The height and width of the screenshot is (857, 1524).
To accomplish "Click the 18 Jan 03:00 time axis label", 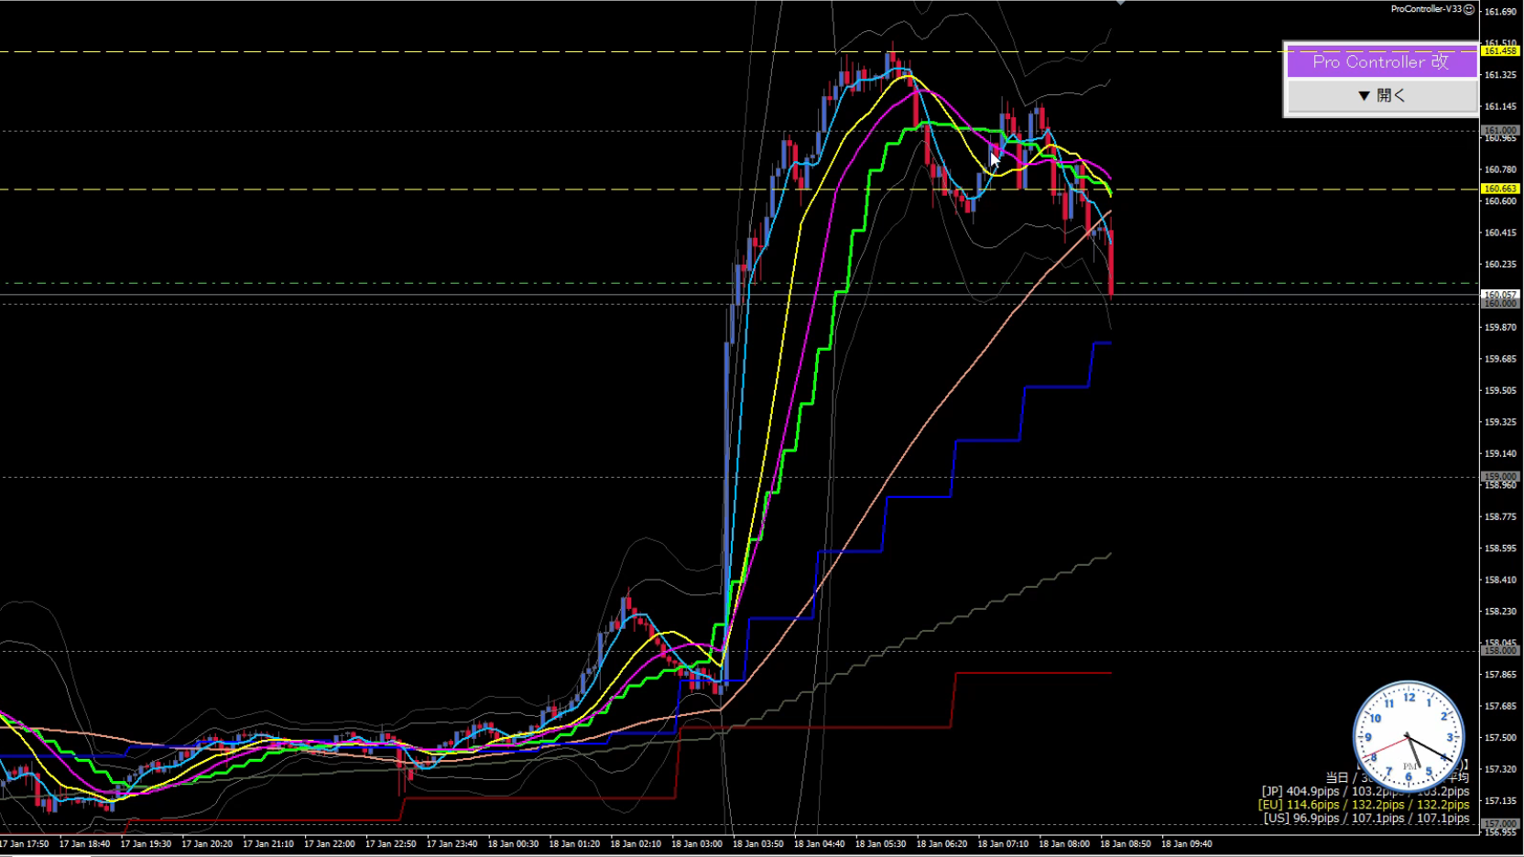I will [697, 844].
